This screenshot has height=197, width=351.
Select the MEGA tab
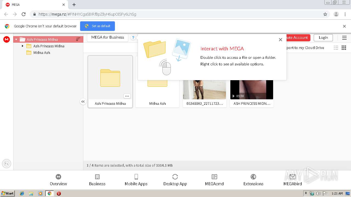click(35, 5)
